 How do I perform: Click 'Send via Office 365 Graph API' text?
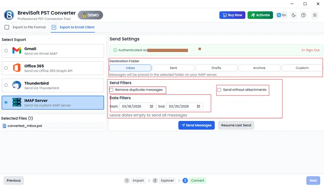(48, 71)
